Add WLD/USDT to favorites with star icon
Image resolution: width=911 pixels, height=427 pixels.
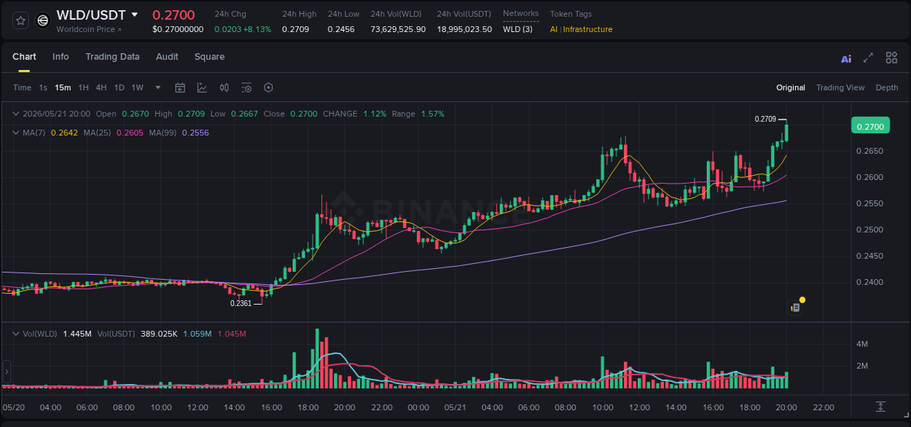[21, 20]
